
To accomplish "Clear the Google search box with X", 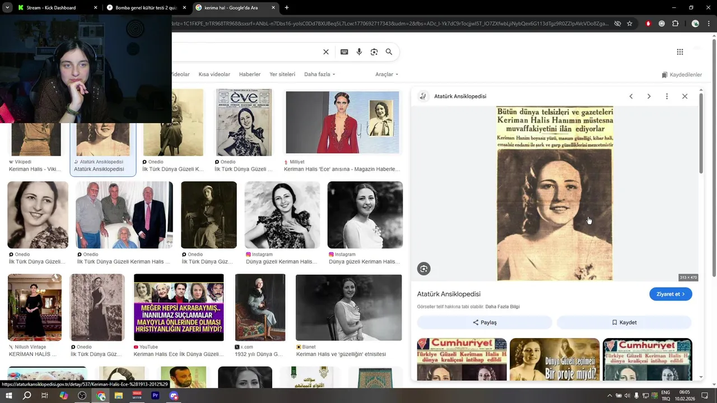I will coord(326,52).
